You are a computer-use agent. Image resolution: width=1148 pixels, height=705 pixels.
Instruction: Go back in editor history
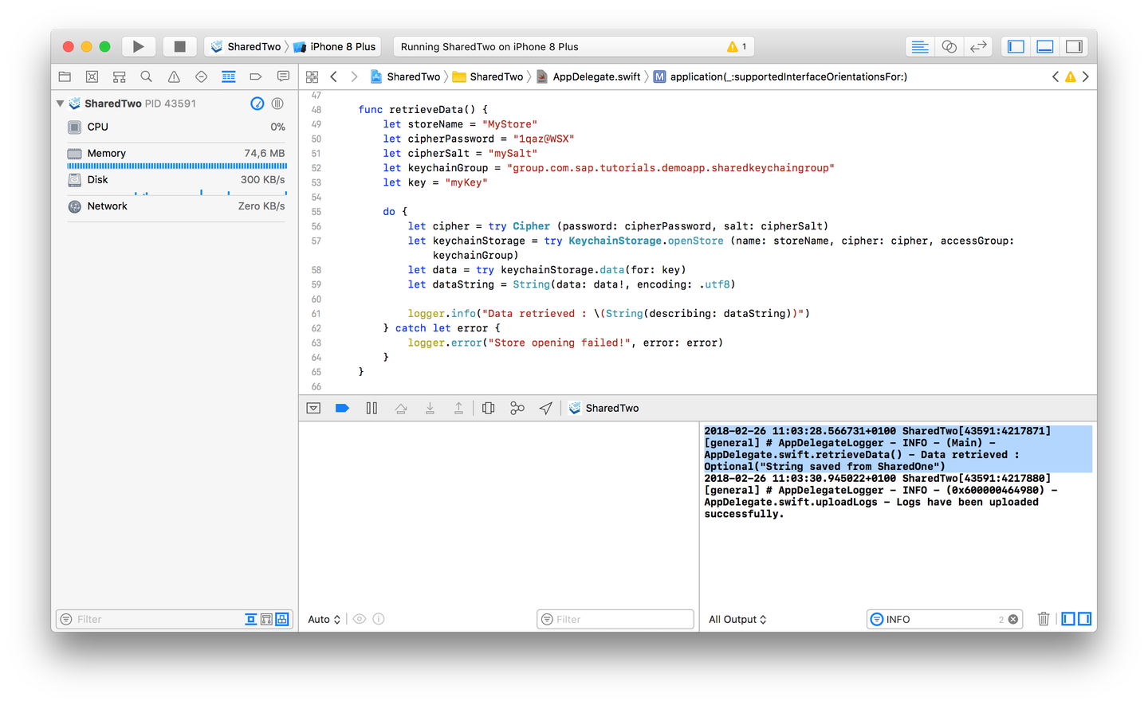[x=334, y=76]
